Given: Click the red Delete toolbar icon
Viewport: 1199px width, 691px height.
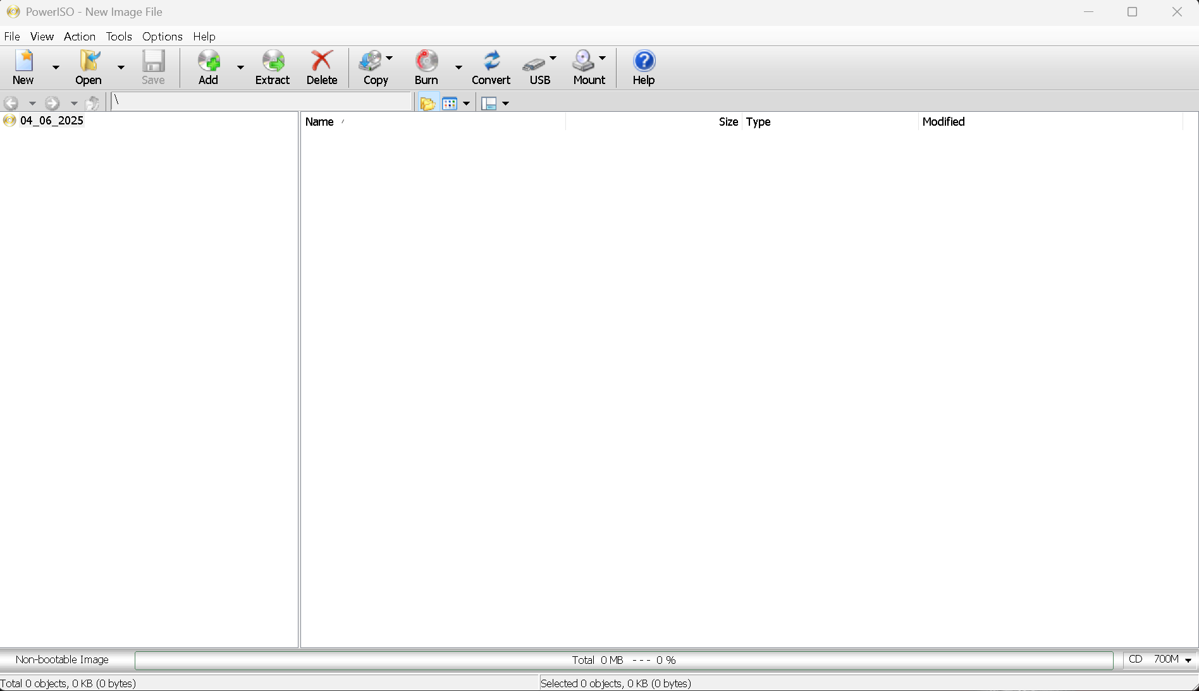Looking at the screenshot, I should 322,61.
